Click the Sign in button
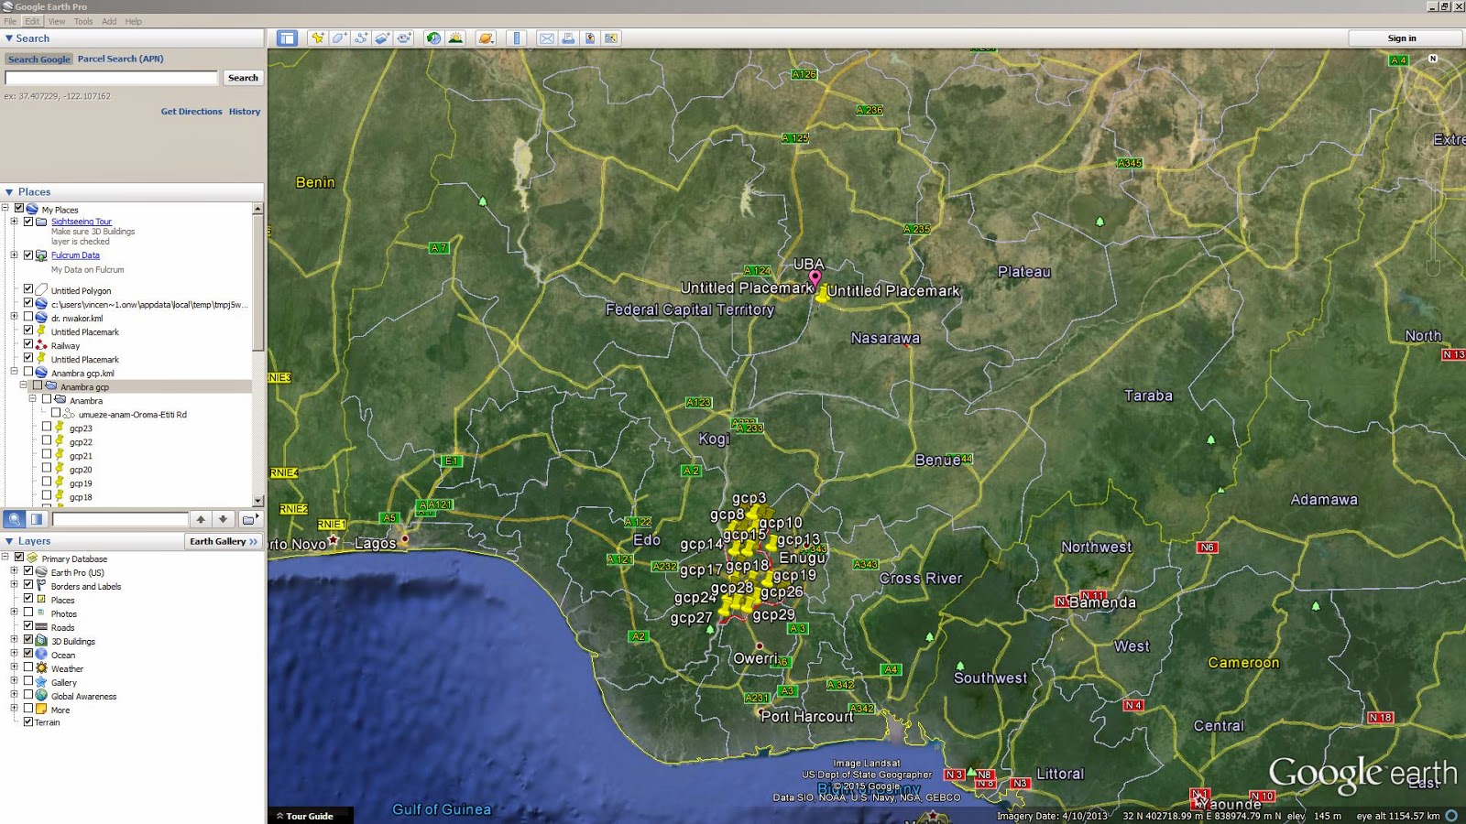This screenshot has height=824, width=1466. (1402, 38)
